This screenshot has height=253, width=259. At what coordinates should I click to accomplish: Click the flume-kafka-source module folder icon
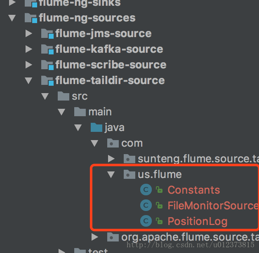point(47,49)
